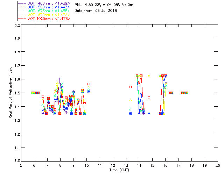224x179 pixels.
Task: Select the AOT 675nm legend line
Action: click(44, 11)
